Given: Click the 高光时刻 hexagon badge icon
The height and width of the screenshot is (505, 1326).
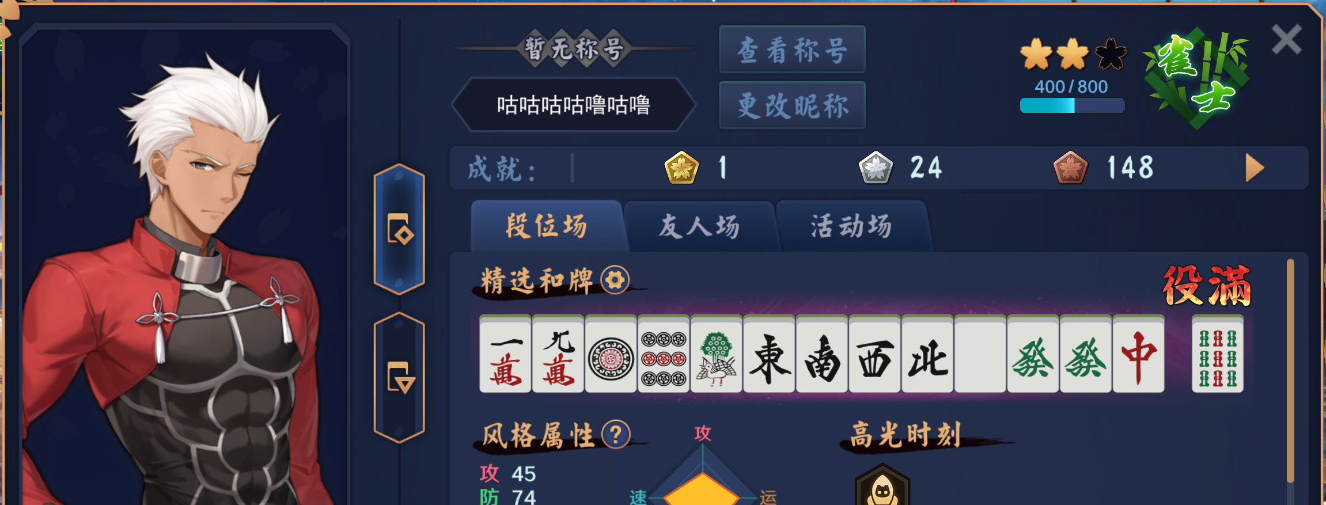Looking at the screenshot, I should coord(882,485).
